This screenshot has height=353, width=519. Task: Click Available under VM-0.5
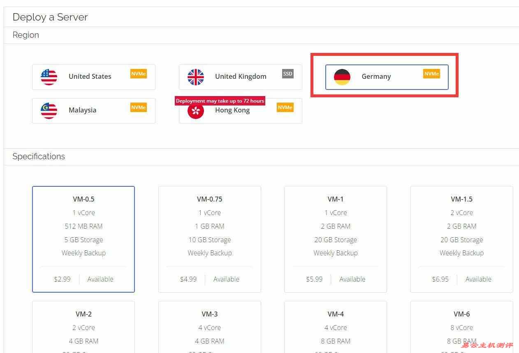tap(100, 279)
